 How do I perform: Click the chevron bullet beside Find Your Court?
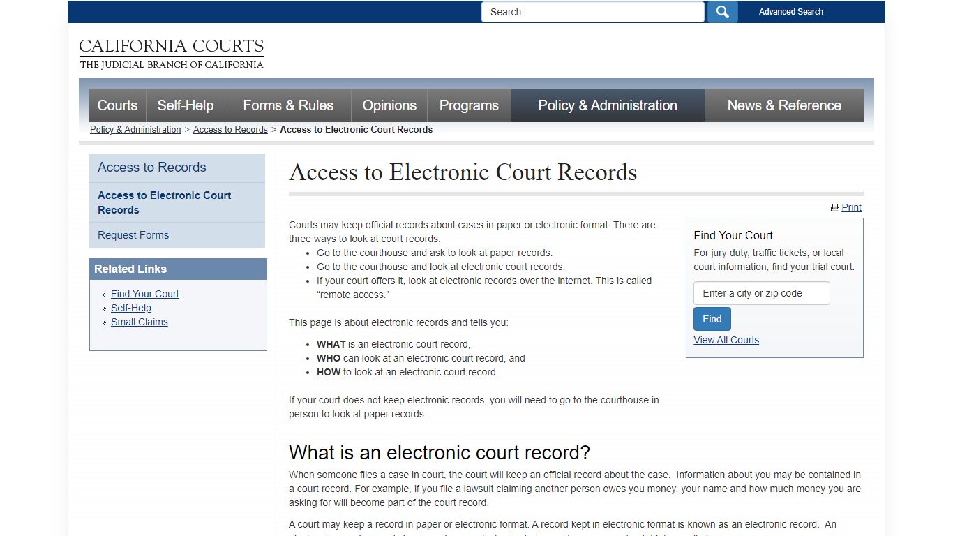tap(104, 294)
